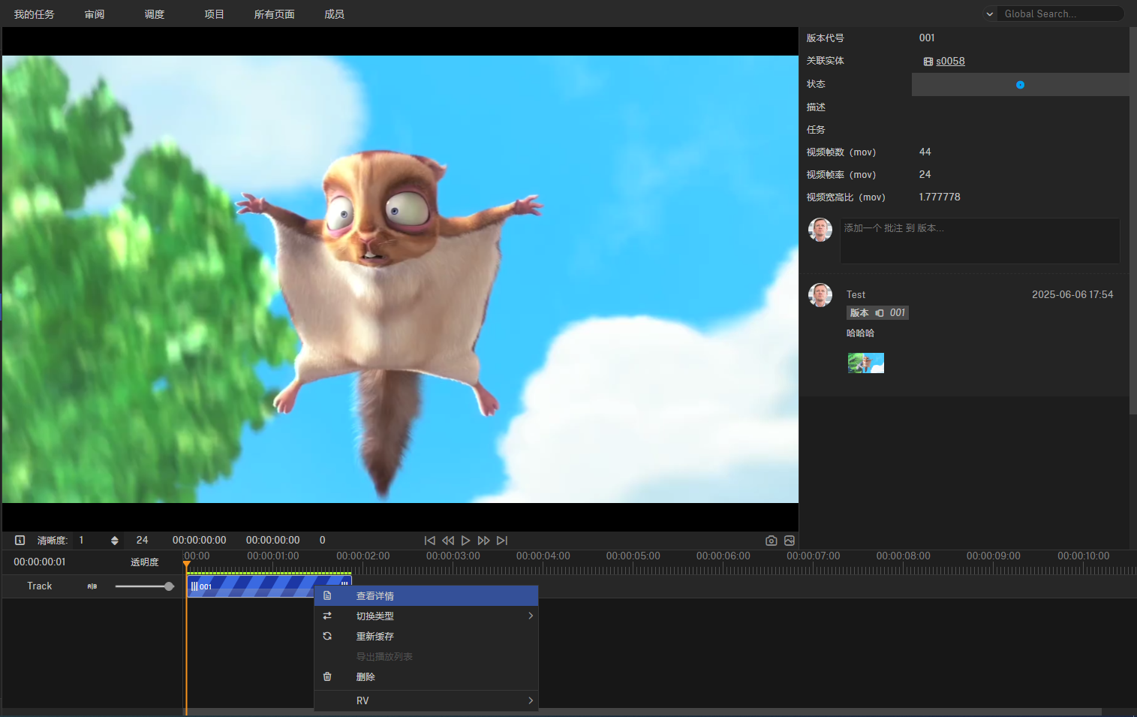Click the add annotation text box
The width and height of the screenshot is (1137, 717).
tap(979, 241)
